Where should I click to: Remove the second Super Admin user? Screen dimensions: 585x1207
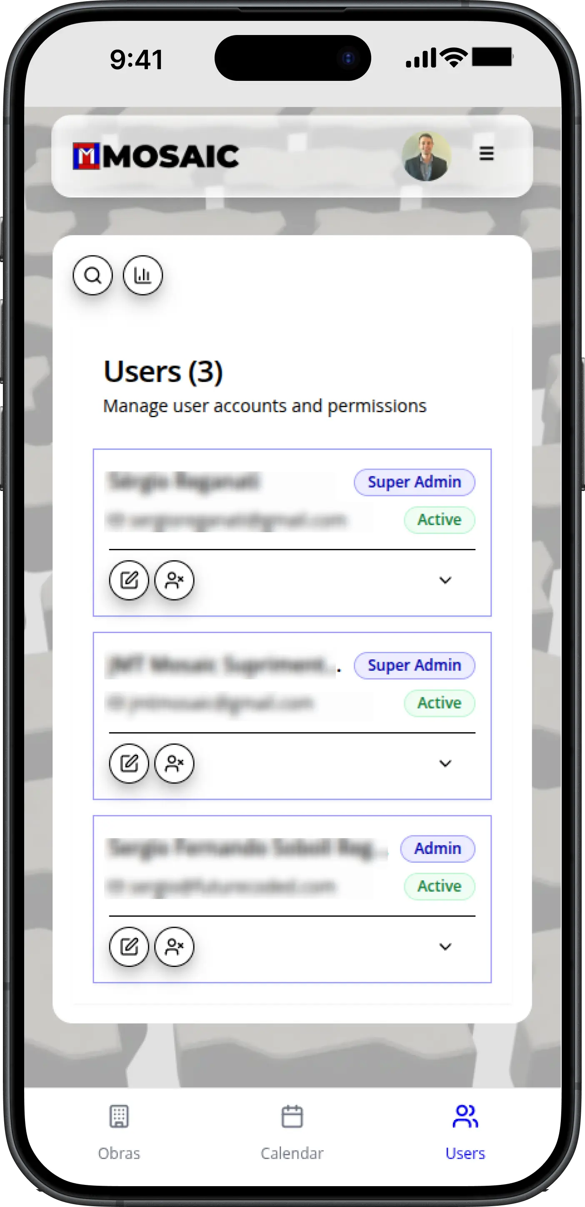[x=174, y=763]
